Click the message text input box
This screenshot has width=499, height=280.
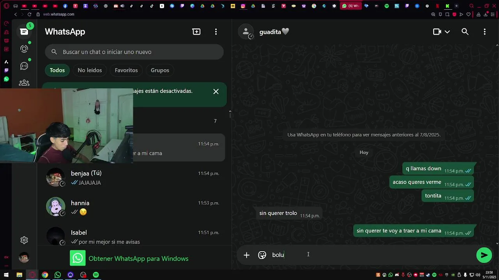coord(370,255)
